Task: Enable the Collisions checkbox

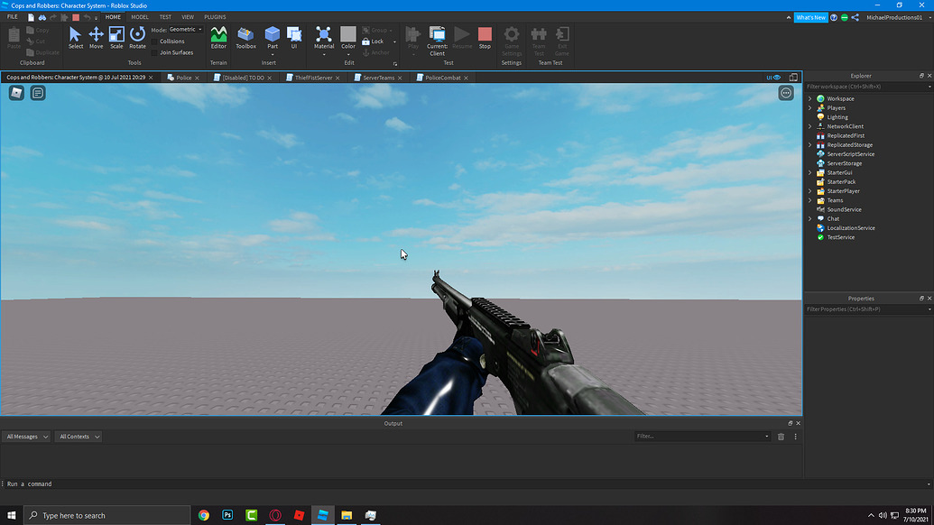Action: click(155, 41)
